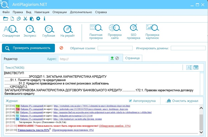The width and height of the screenshot is (208, 137).
Task: Click Обнаружено ошибок: 35% link
Action: tap(115, 126)
